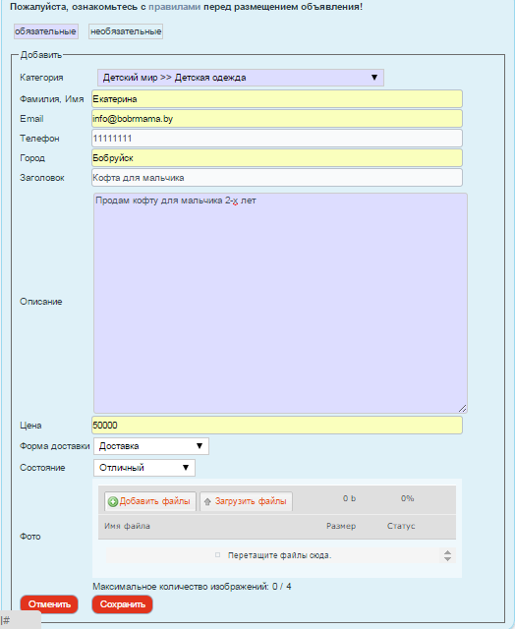Open the правилами link
Screen dimensions: 515x629
point(175,7)
